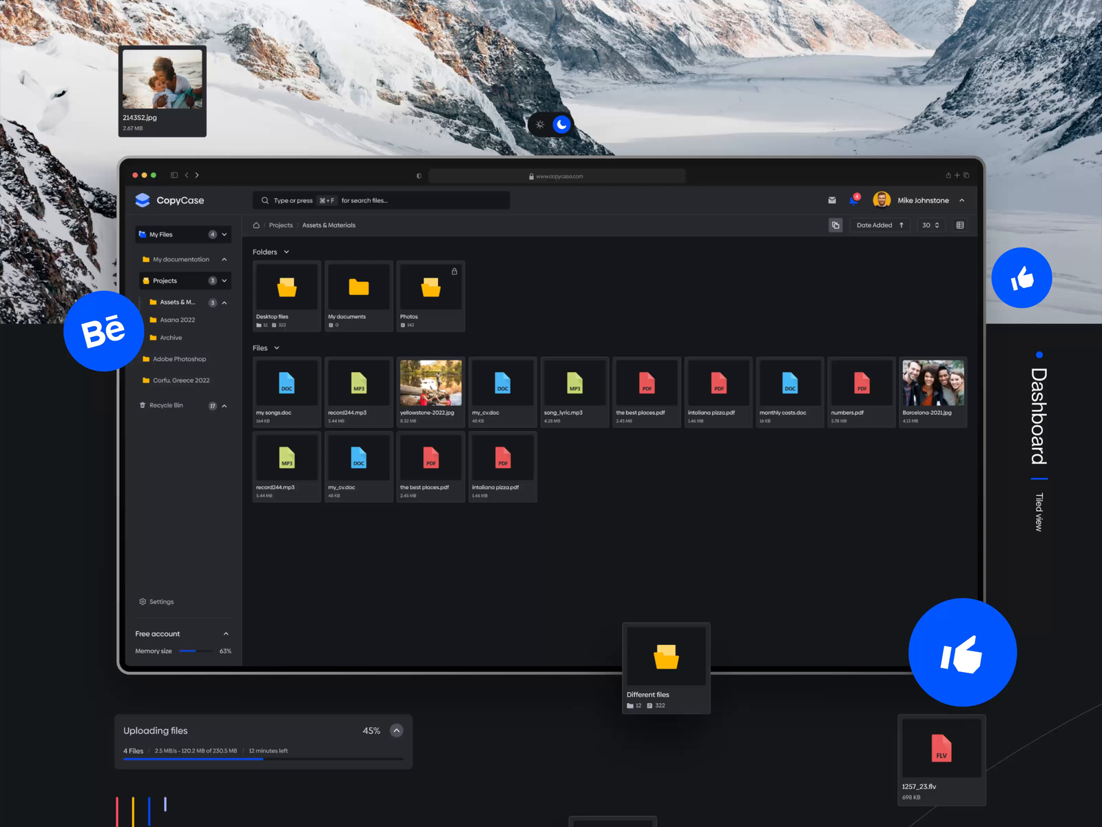Collapse the Folders section chevron
This screenshot has width=1102, height=827.
point(287,252)
